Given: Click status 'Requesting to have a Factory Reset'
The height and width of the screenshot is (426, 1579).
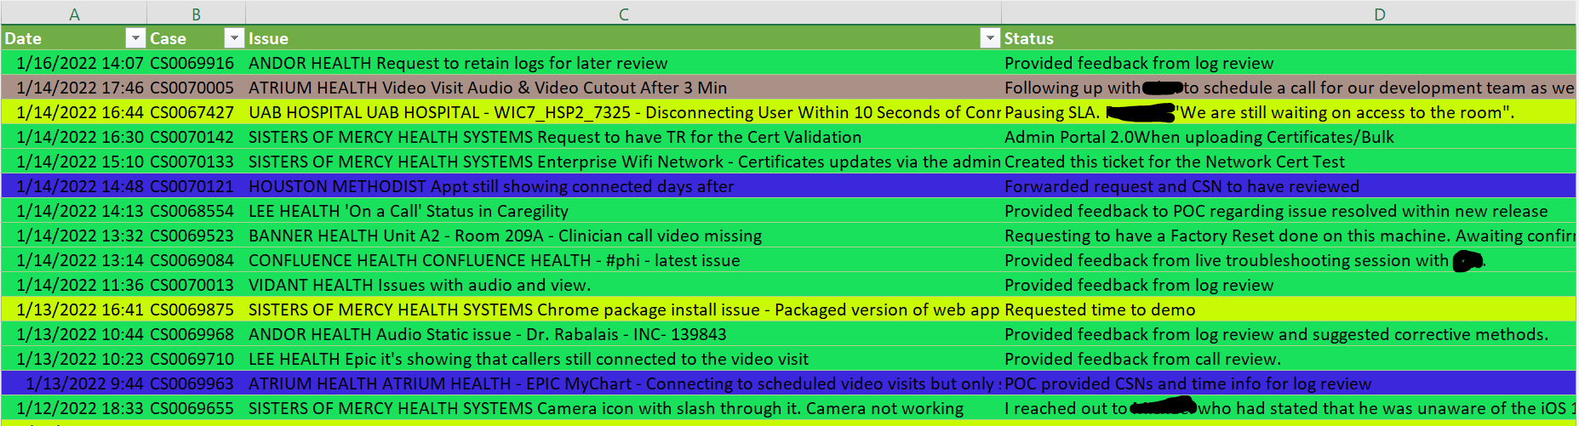Looking at the screenshot, I should 1289,236.
